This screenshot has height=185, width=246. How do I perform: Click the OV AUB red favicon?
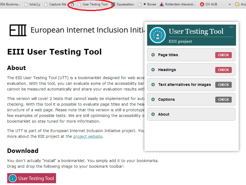coord(202,4)
